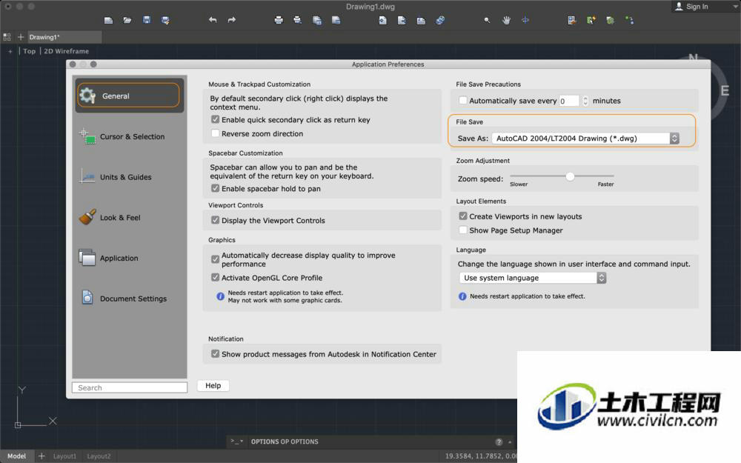
Task: Toggle Activate OpenGL Core Profile checkbox
Action: coord(216,277)
